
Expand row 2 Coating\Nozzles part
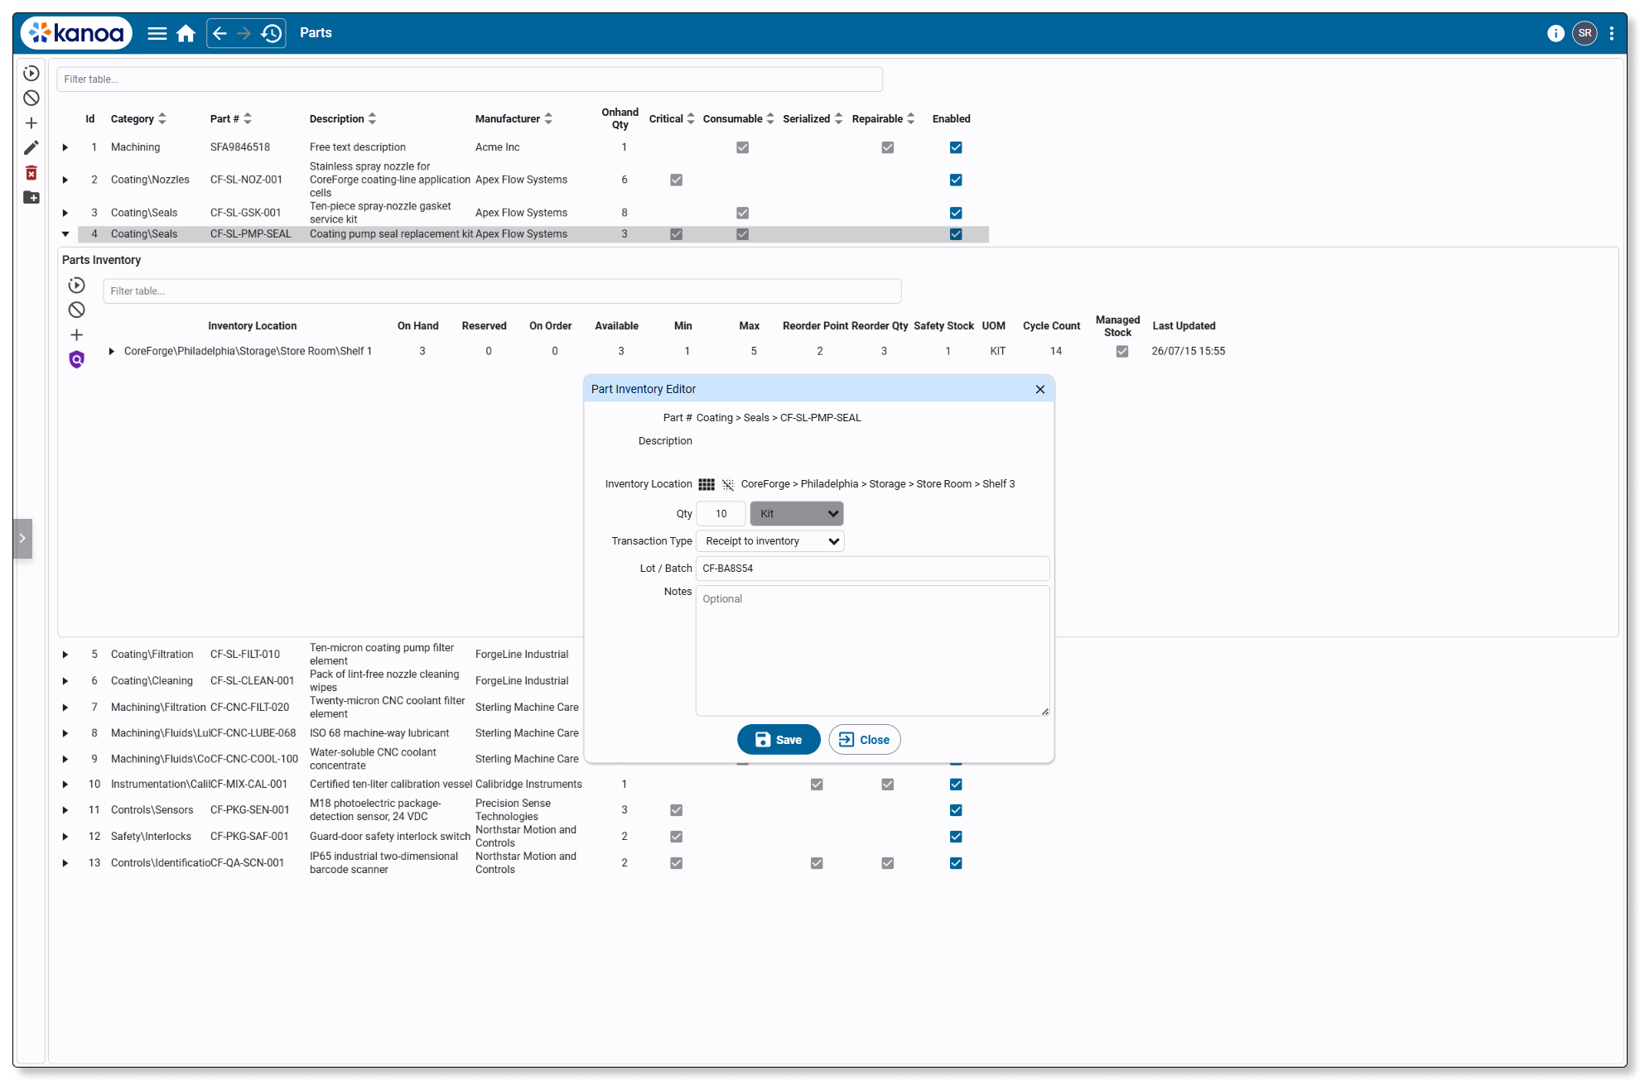pos(65,180)
